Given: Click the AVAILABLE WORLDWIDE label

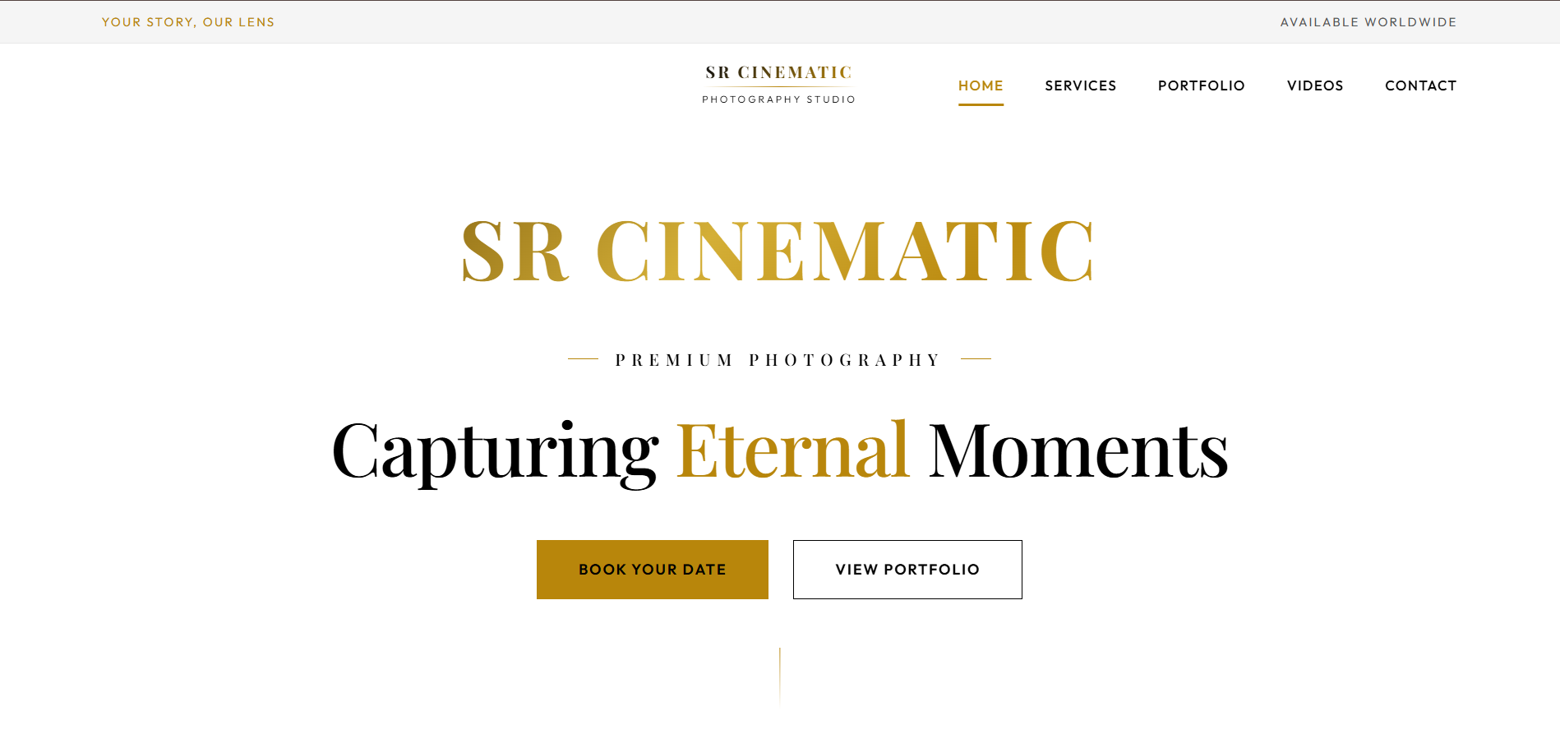Looking at the screenshot, I should coord(1368,22).
